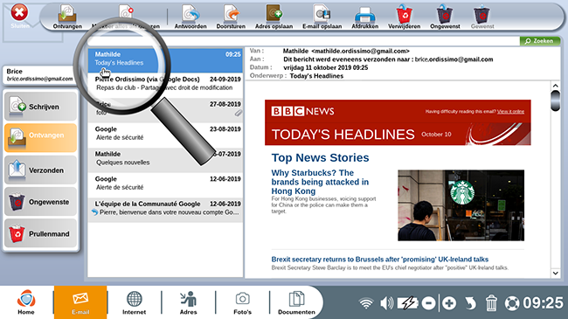This screenshot has height=319, width=568.
Task: Click the email scrollbar thumb
Action: point(555,101)
